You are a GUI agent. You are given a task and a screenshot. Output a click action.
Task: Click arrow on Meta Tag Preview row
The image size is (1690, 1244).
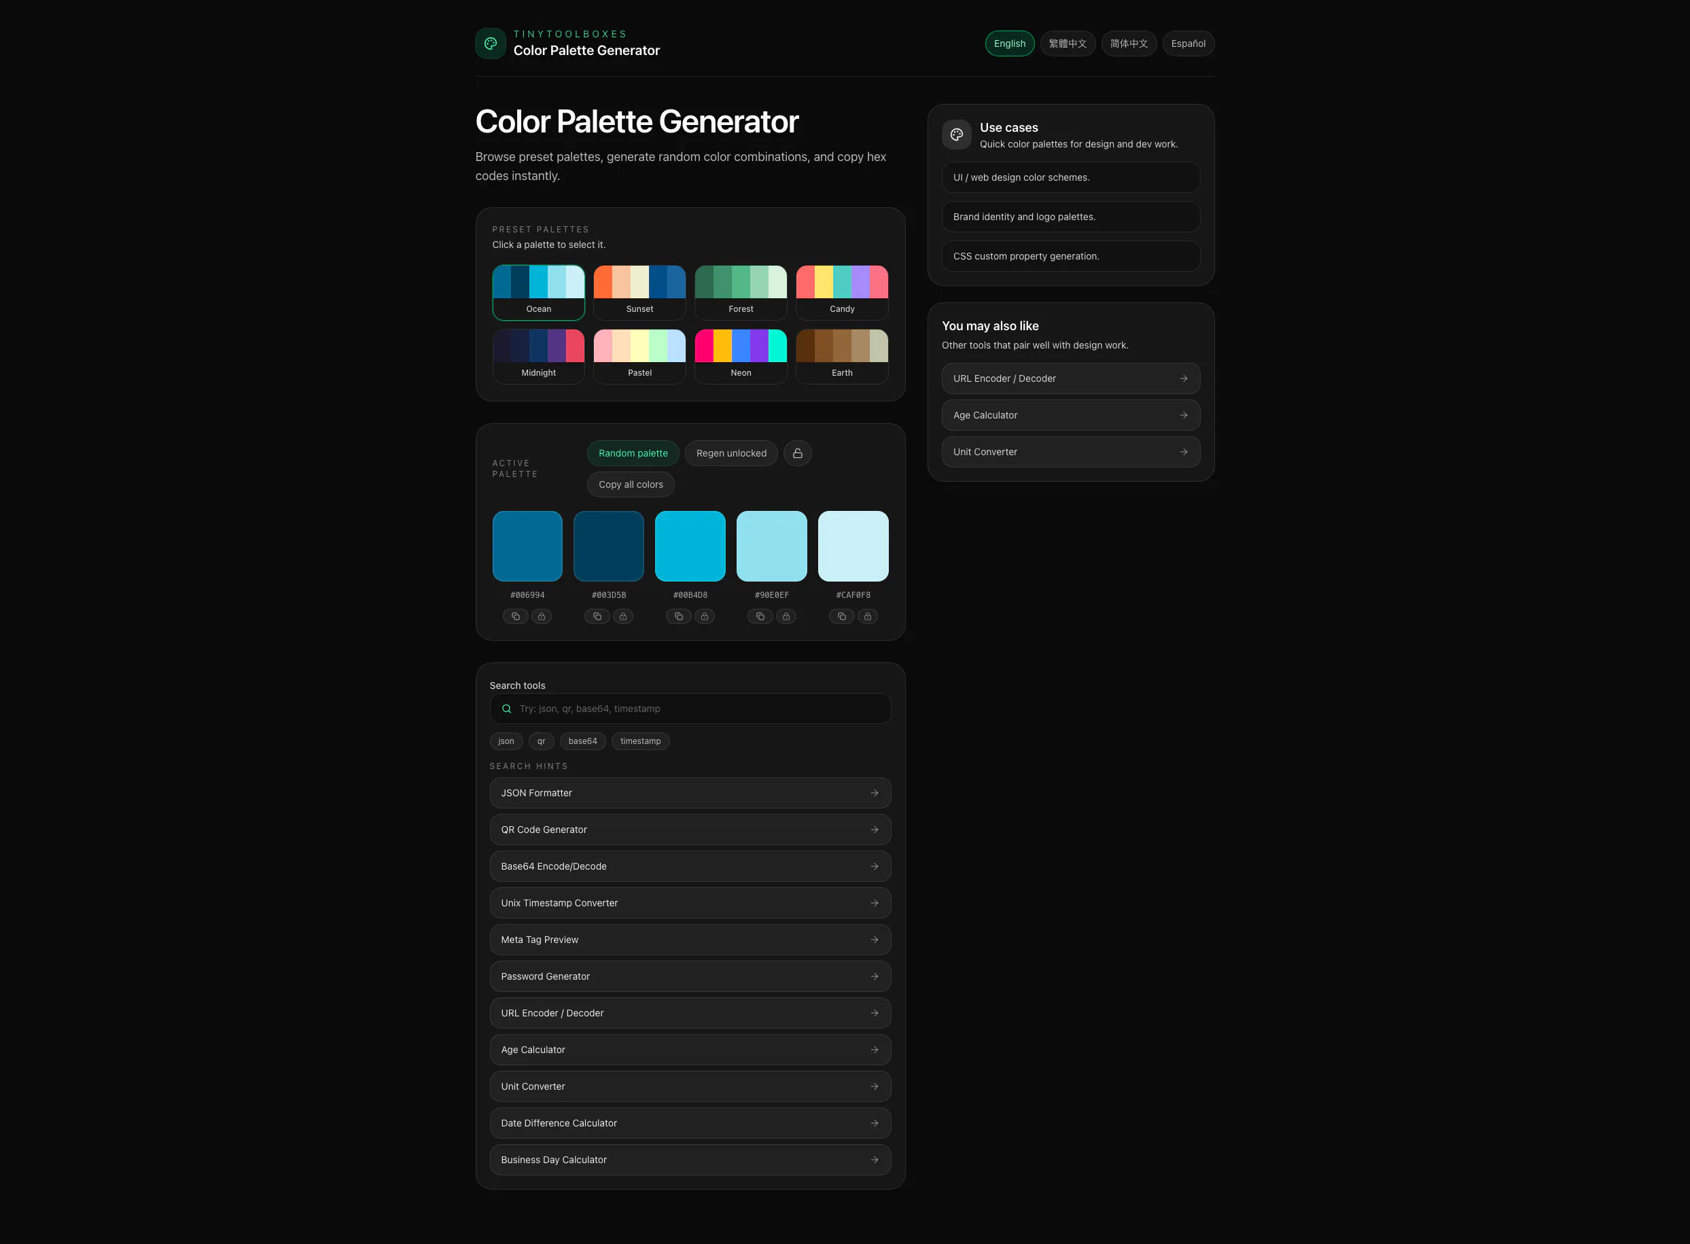[875, 940]
